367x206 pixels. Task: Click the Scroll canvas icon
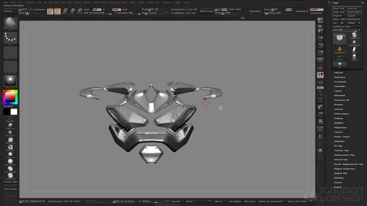point(320,31)
